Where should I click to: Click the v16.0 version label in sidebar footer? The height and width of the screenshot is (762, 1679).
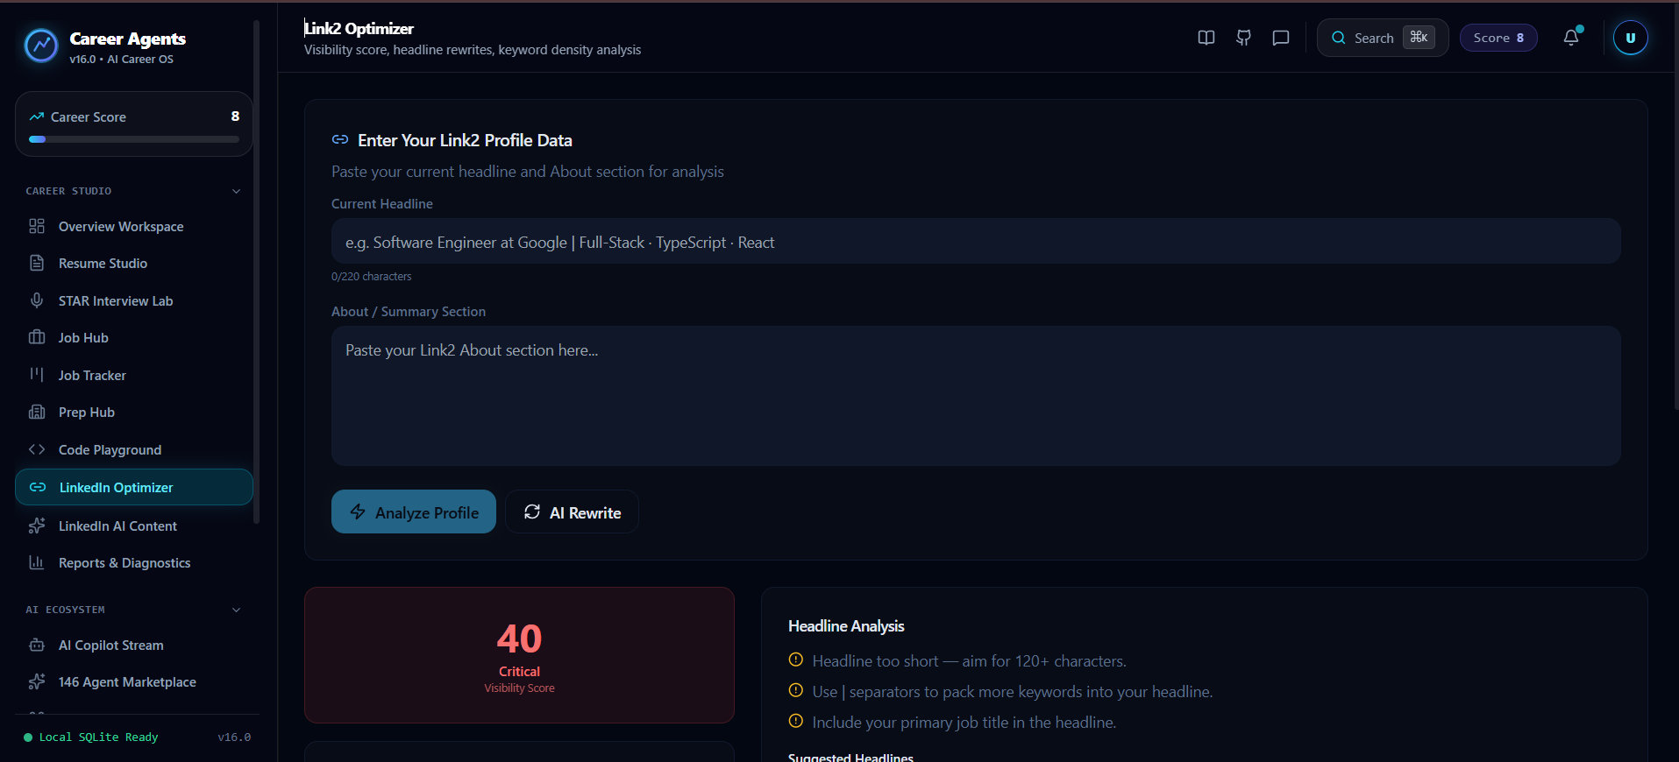coord(234,737)
